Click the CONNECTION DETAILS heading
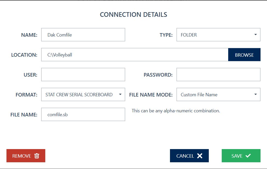Image resolution: width=267 pixels, height=169 pixels. click(x=133, y=15)
